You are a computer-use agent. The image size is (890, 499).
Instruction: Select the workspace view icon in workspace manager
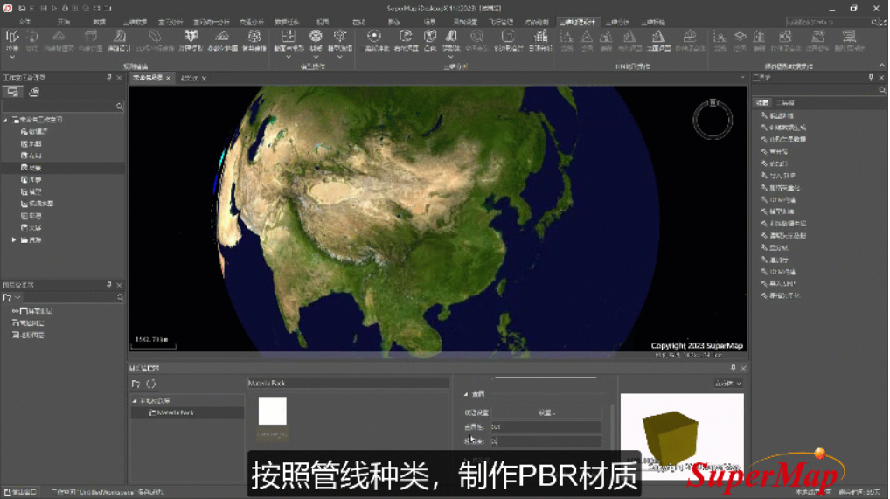click(x=12, y=92)
